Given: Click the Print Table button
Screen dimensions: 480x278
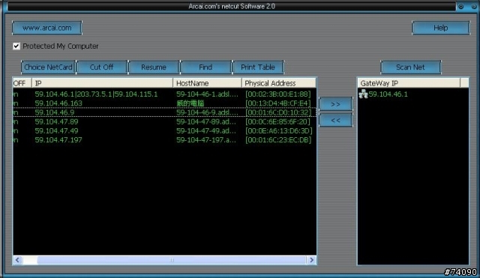Looking at the screenshot, I should click(258, 67).
